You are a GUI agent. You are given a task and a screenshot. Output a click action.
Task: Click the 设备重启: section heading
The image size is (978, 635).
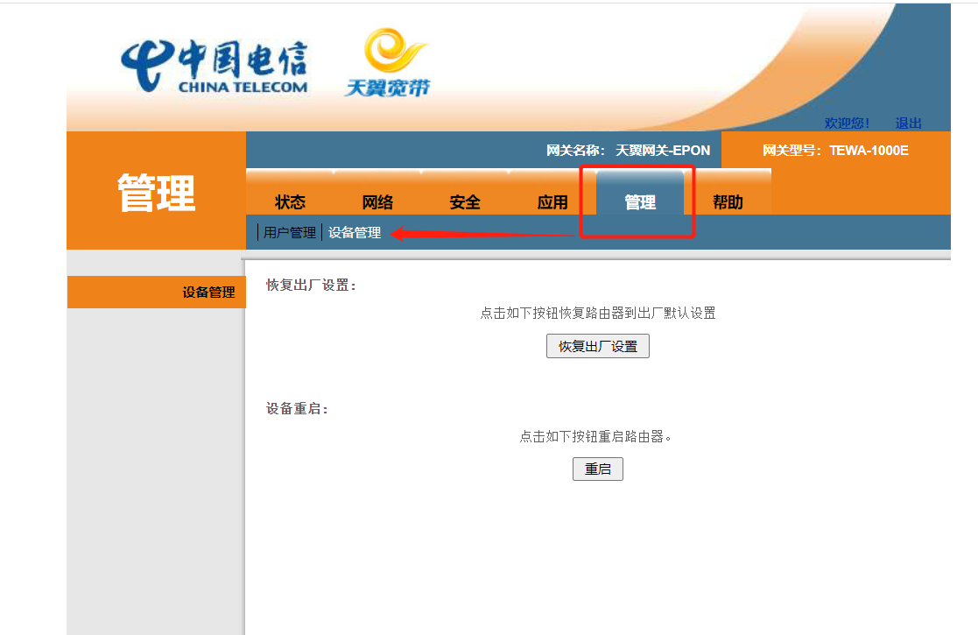pyautogui.click(x=298, y=409)
